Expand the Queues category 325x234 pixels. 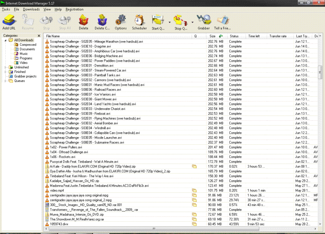pos(5,81)
